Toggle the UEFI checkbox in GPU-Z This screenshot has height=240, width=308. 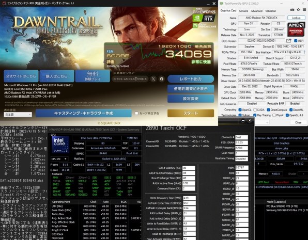(x=296, y=41)
